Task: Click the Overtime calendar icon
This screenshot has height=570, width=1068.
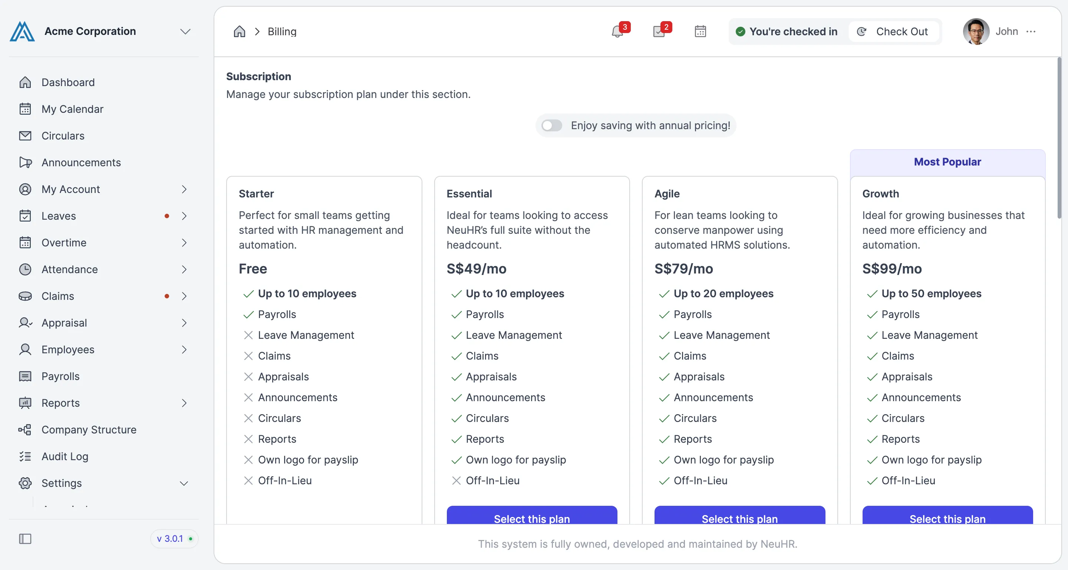Action: [x=25, y=243]
